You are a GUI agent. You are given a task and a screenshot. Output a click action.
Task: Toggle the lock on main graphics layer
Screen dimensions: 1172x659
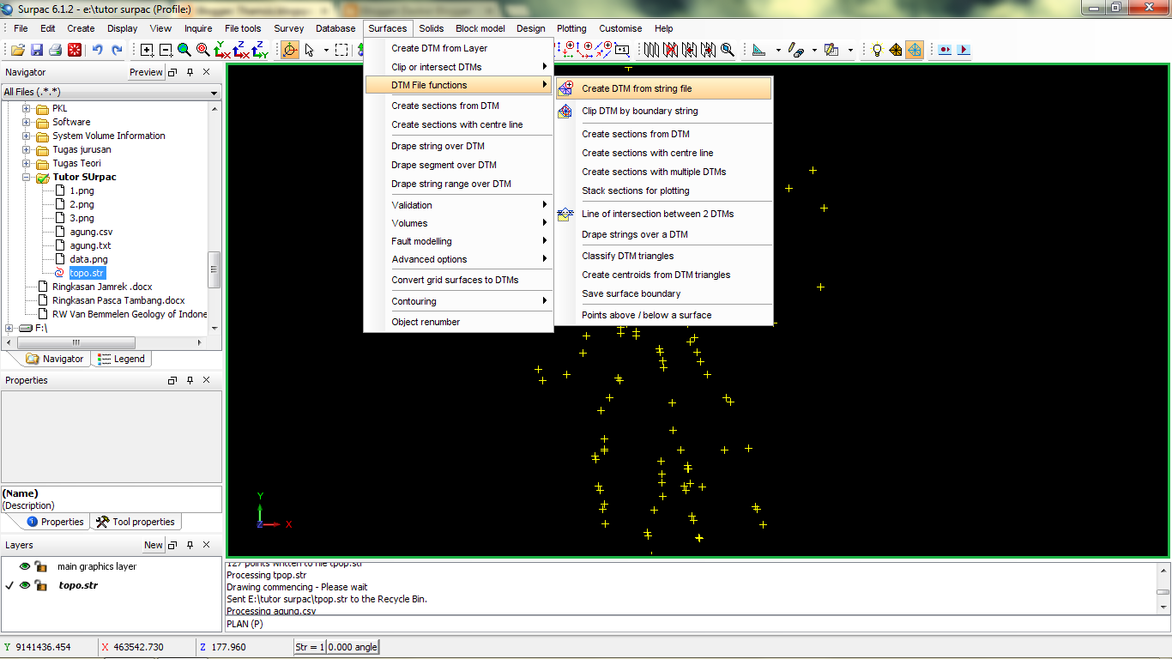40,566
